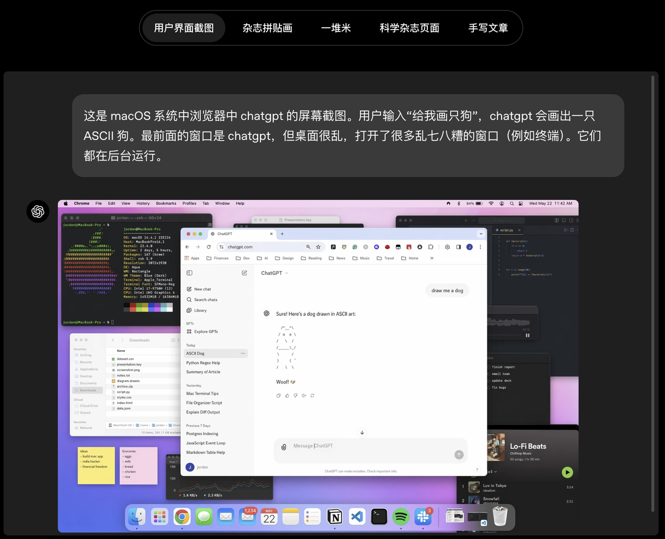Open the Bookmarks menu in the Chrome menu bar
The image size is (665, 539).
point(166,203)
